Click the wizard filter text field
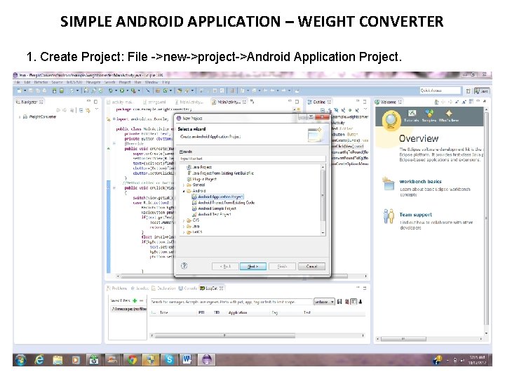The height and width of the screenshot is (379, 505). tap(252, 159)
